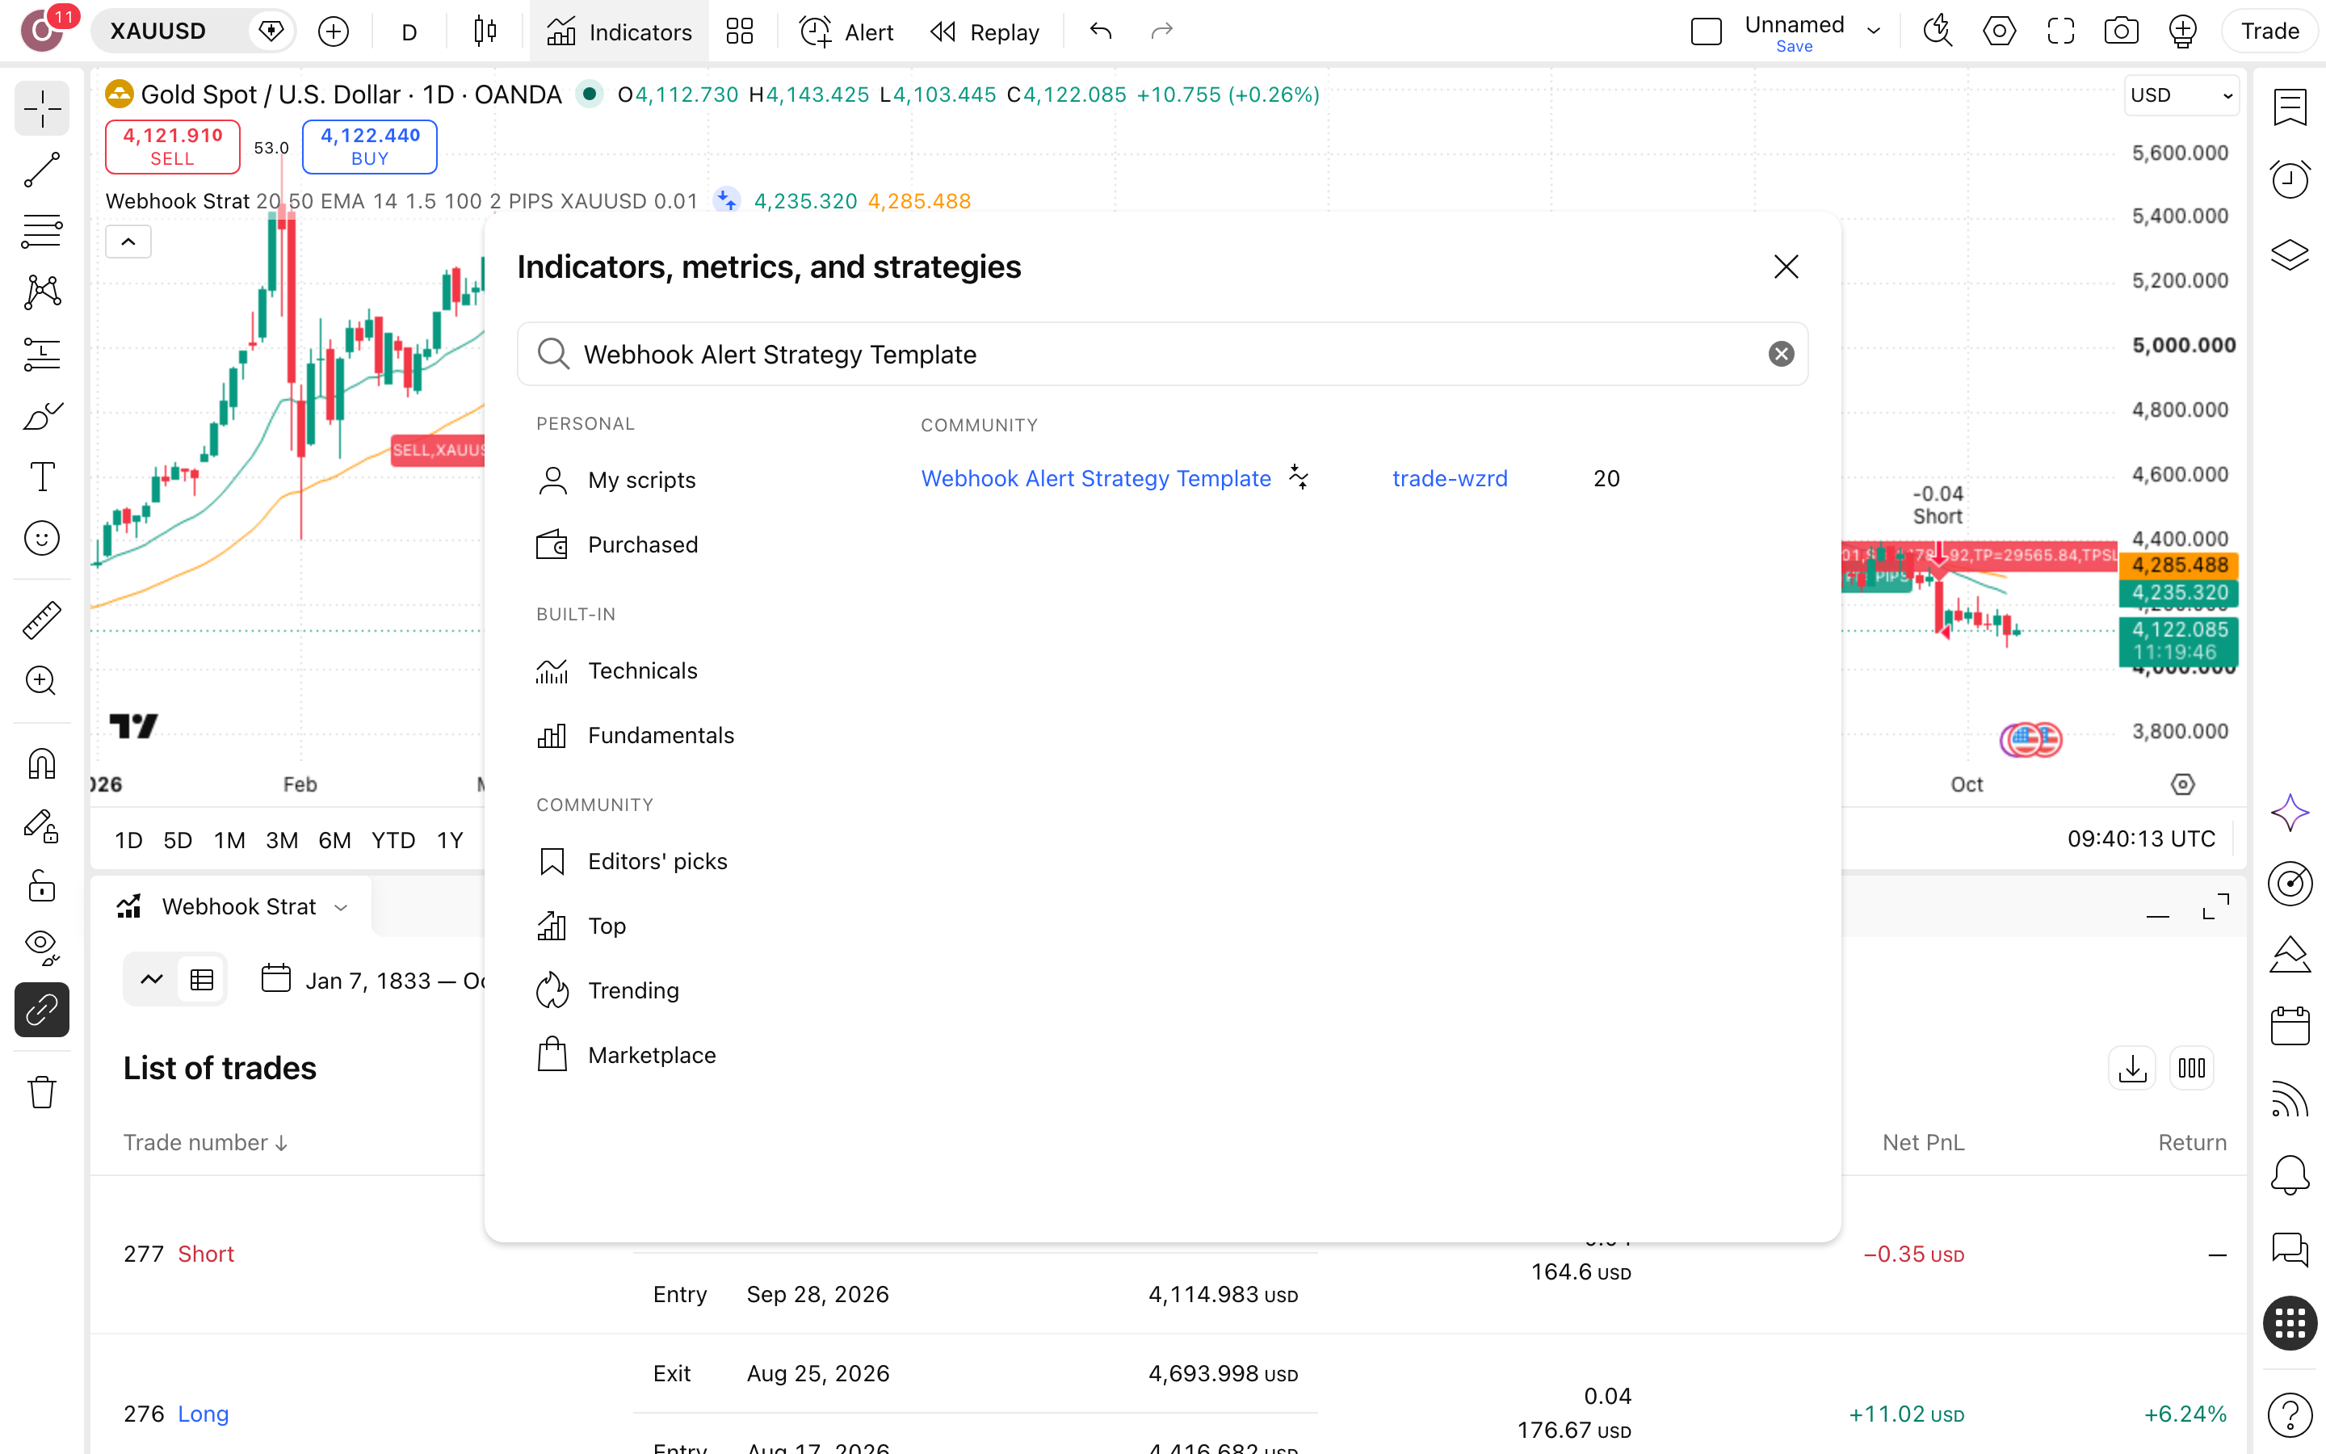Click the red SELL price button

tap(172, 146)
